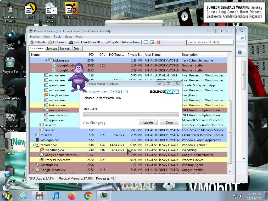268x201 pixels.
Task: Sort by the Description column header
Action: [204, 55]
